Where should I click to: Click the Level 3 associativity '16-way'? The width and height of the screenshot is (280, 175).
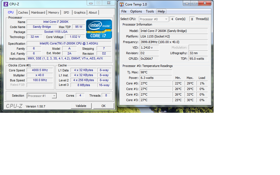coord(104,85)
